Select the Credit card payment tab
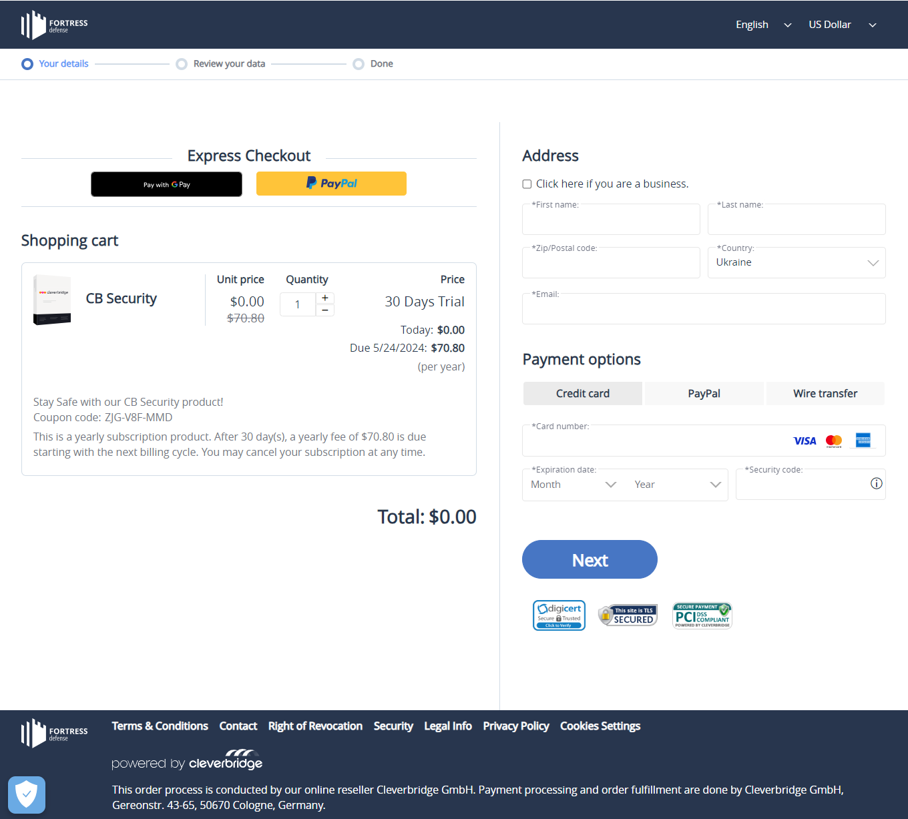Screen dimensions: 908x819 click(583, 394)
